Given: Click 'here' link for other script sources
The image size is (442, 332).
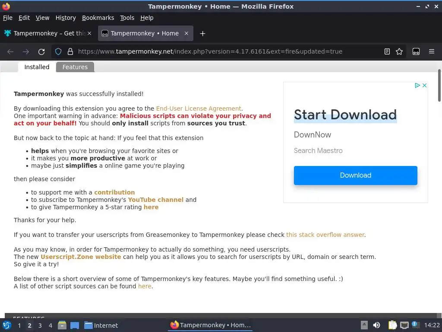Looking at the screenshot, I should [x=145, y=286].
